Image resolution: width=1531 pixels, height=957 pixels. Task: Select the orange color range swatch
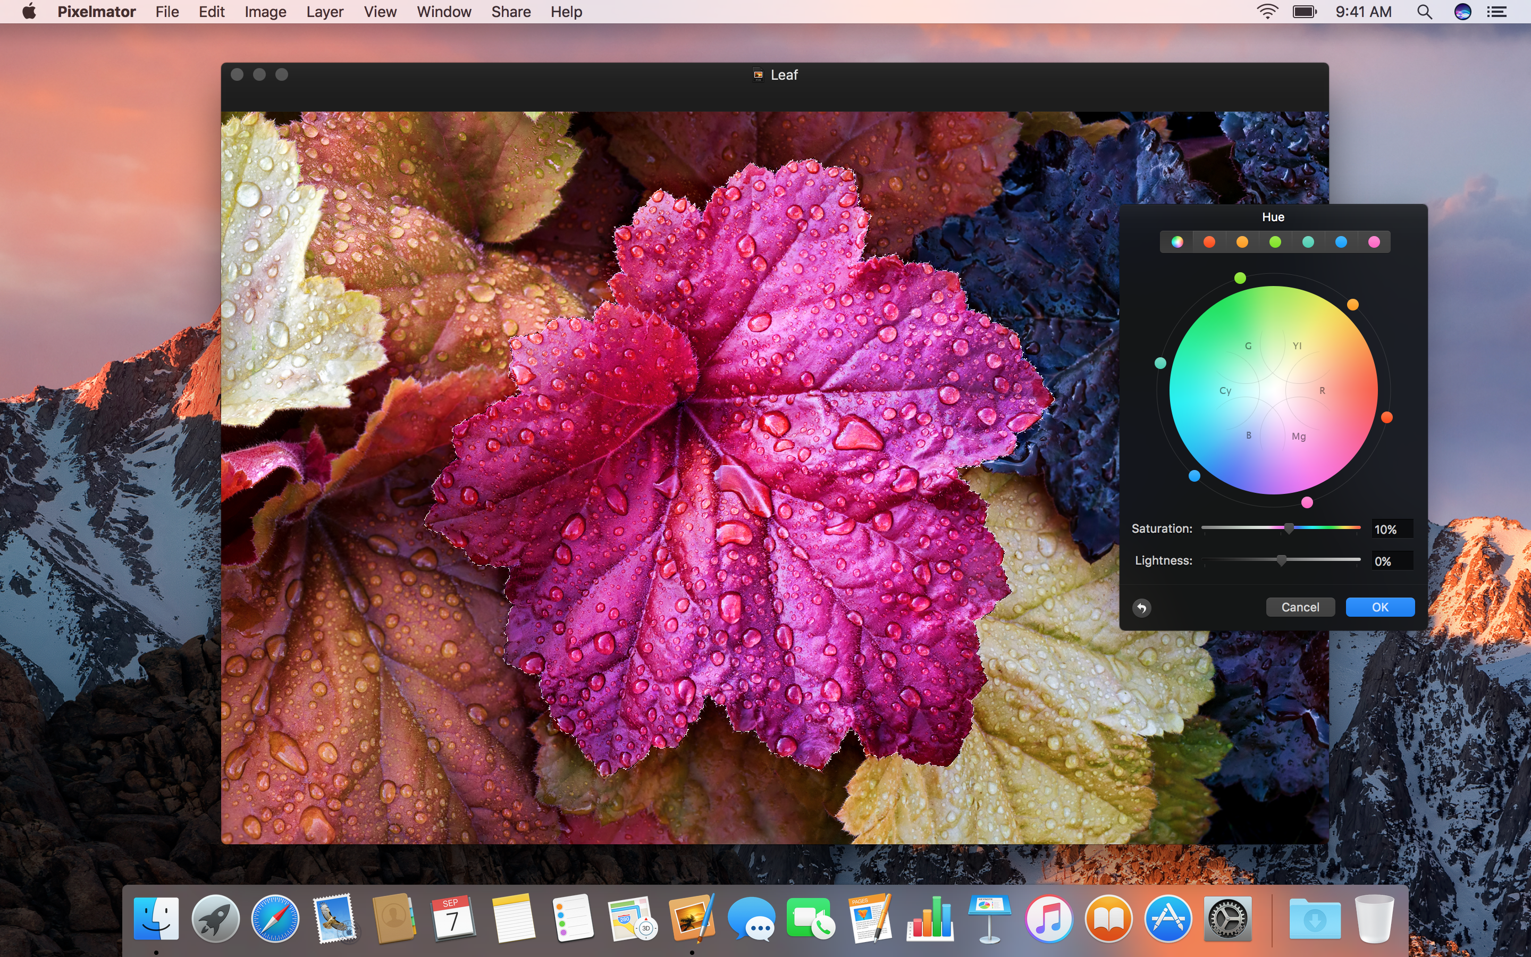pos(1242,242)
